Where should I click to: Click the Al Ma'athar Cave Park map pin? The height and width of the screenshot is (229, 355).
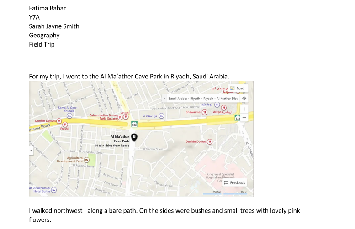[134, 136]
